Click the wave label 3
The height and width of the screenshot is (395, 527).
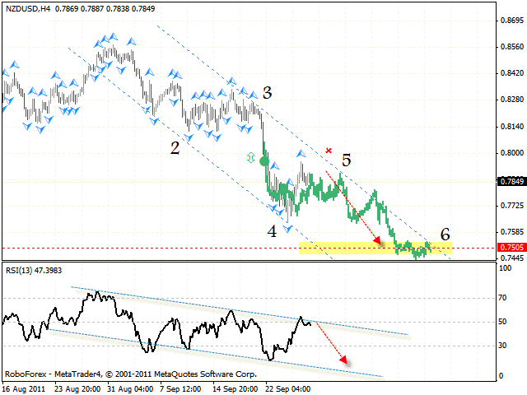pos(268,92)
